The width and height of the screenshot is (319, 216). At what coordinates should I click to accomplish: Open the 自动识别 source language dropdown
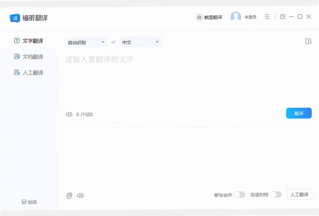click(x=86, y=42)
